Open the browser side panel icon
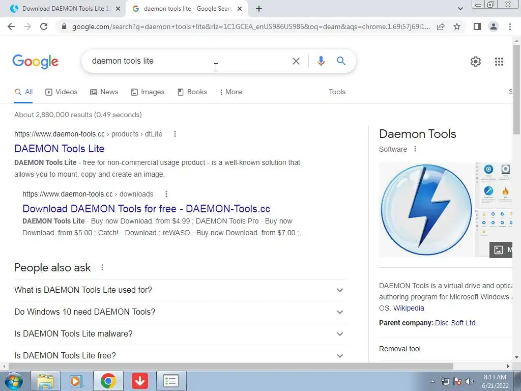 tap(477, 26)
